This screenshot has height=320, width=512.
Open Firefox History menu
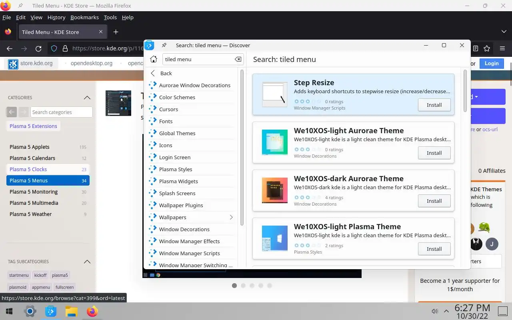56,17
